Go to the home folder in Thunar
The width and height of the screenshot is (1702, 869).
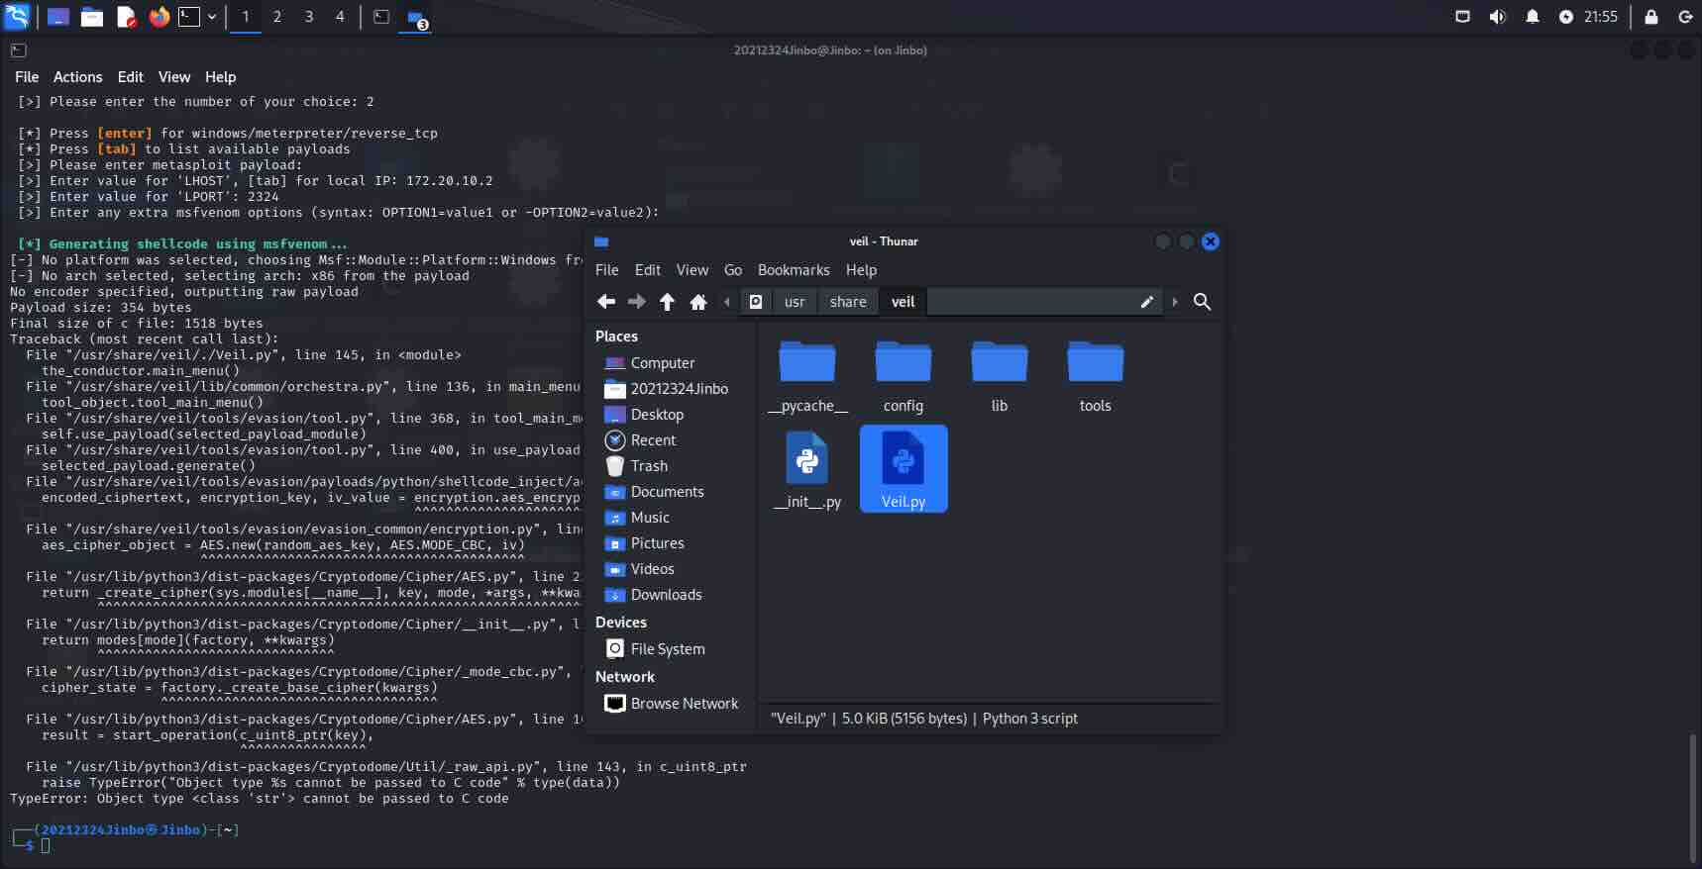click(x=698, y=302)
